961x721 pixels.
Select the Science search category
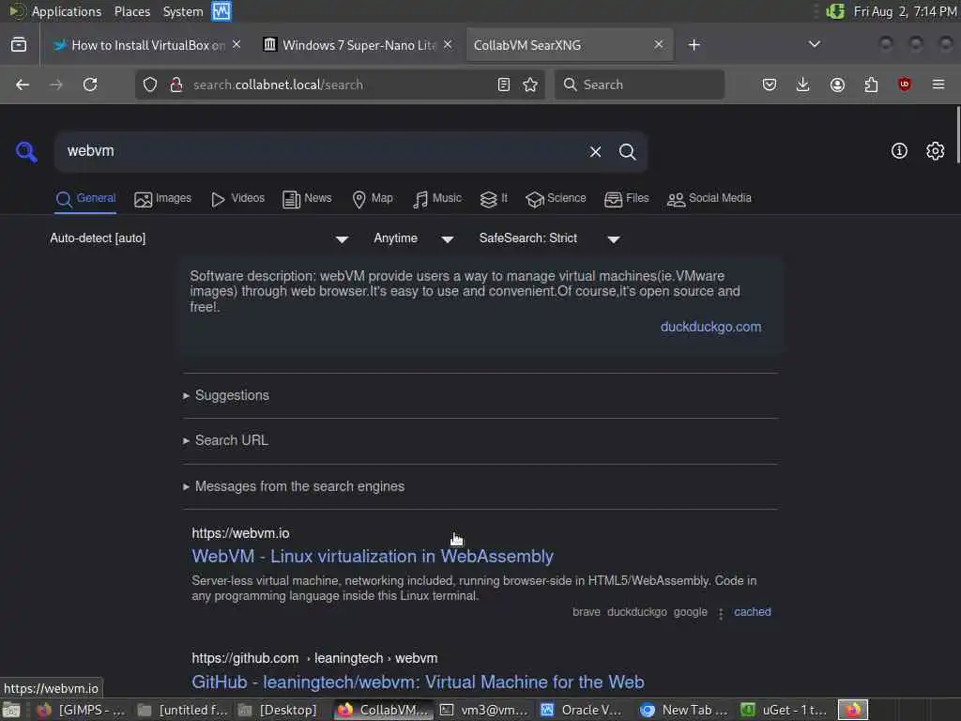click(x=556, y=199)
